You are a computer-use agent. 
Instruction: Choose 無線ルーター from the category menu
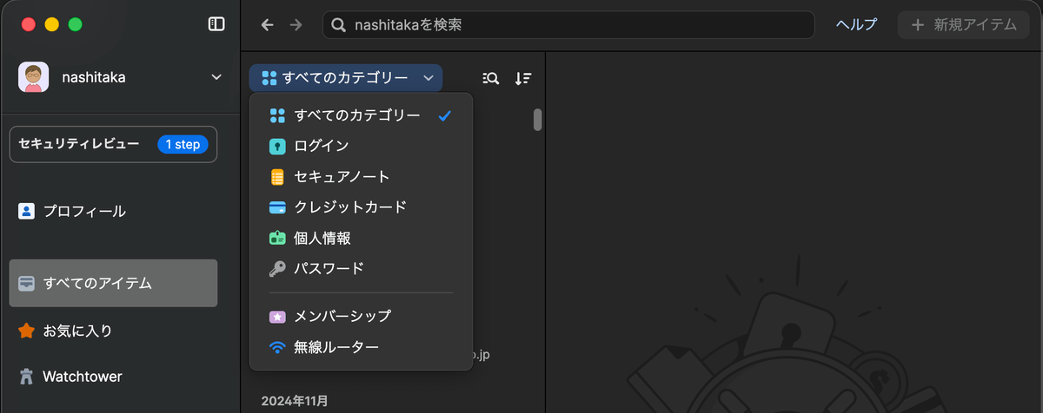[361, 347]
